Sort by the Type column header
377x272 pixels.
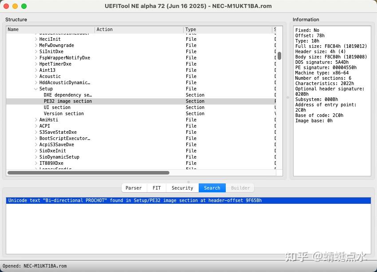(190, 29)
